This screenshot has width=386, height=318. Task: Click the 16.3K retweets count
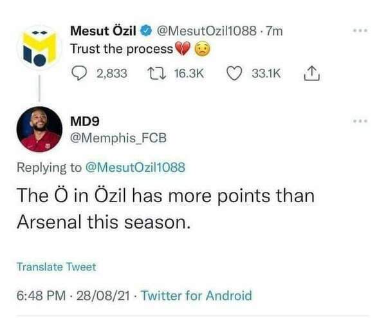pyautogui.click(x=189, y=73)
